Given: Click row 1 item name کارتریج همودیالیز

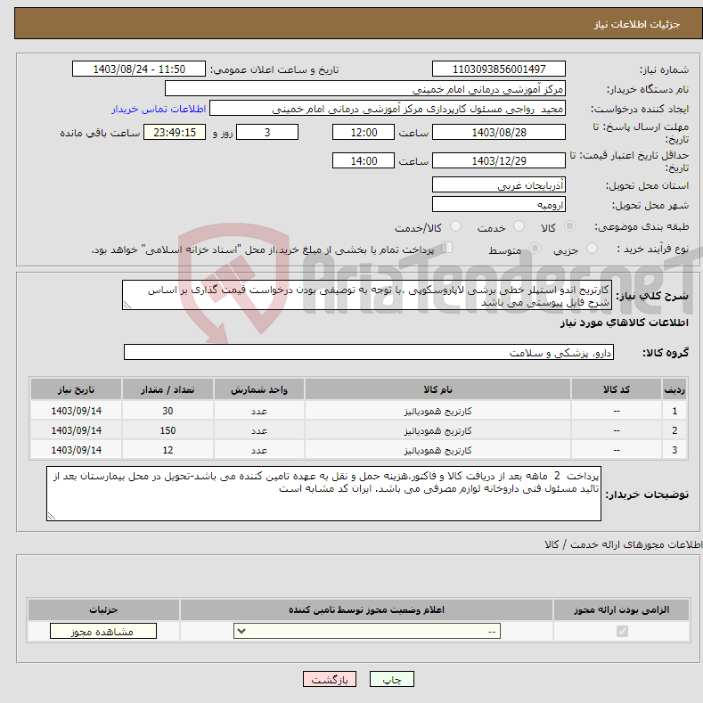Looking at the screenshot, I should pyautogui.click(x=437, y=411).
